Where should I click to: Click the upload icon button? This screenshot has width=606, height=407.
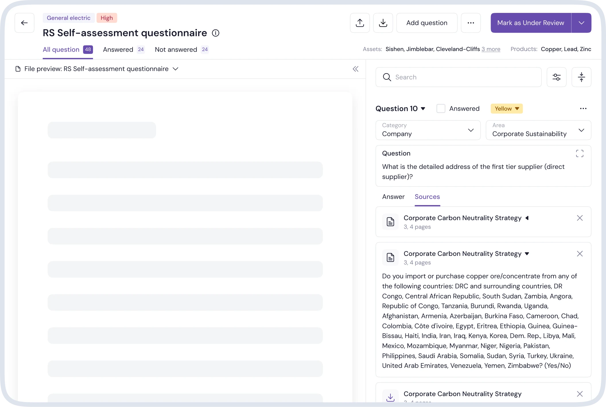pos(360,23)
